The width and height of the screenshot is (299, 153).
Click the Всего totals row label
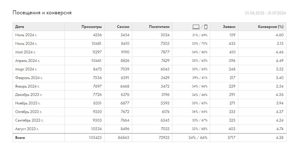(20, 138)
